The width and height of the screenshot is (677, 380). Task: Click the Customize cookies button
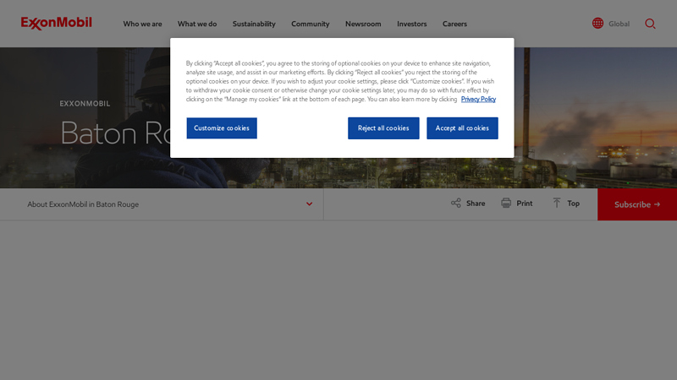222,128
